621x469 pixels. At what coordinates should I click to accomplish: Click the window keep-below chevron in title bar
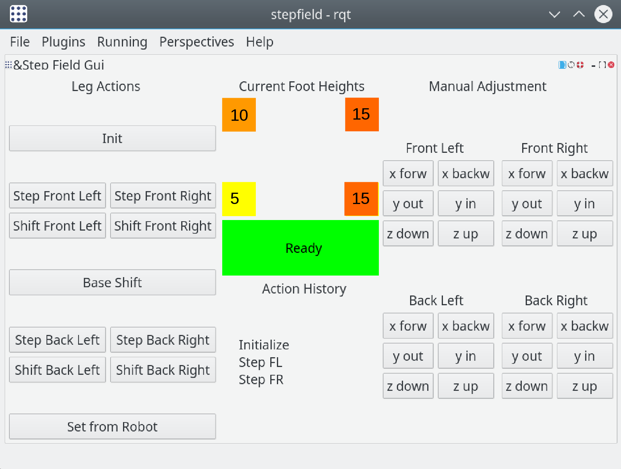pyautogui.click(x=554, y=14)
